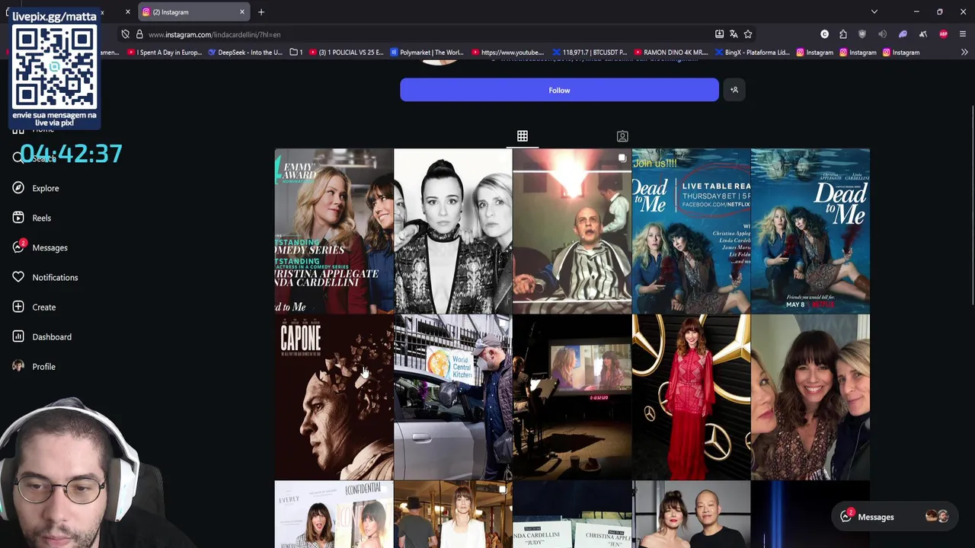Go to Profile in the sidebar
Viewport: 975px width, 548px height.
tap(43, 366)
